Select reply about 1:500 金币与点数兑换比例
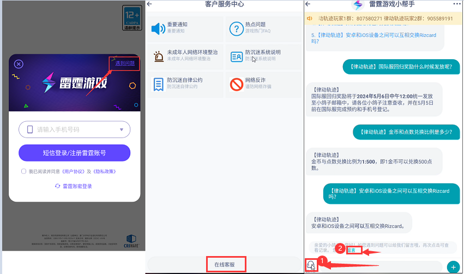 click(374, 161)
